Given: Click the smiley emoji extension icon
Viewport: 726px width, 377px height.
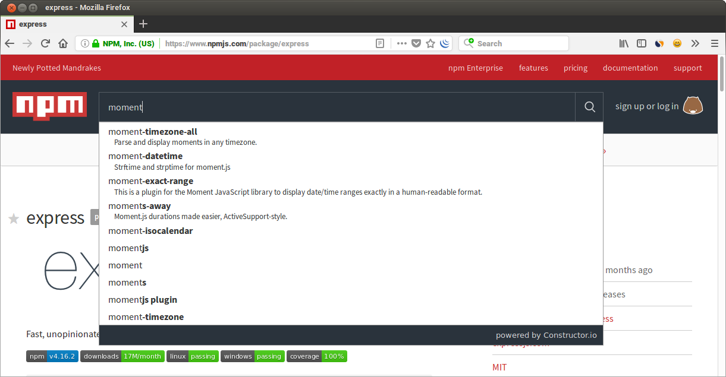Looking at the screenshot, I should pos(677,43).
